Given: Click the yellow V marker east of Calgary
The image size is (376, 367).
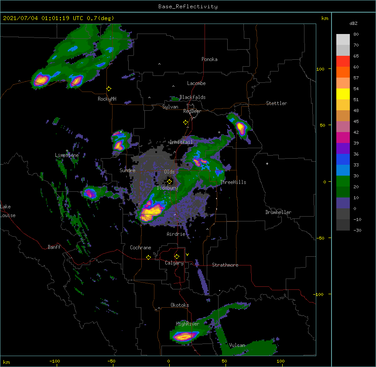Looking at the screenshot, I should pyautogui.click(x=187, y=255).
